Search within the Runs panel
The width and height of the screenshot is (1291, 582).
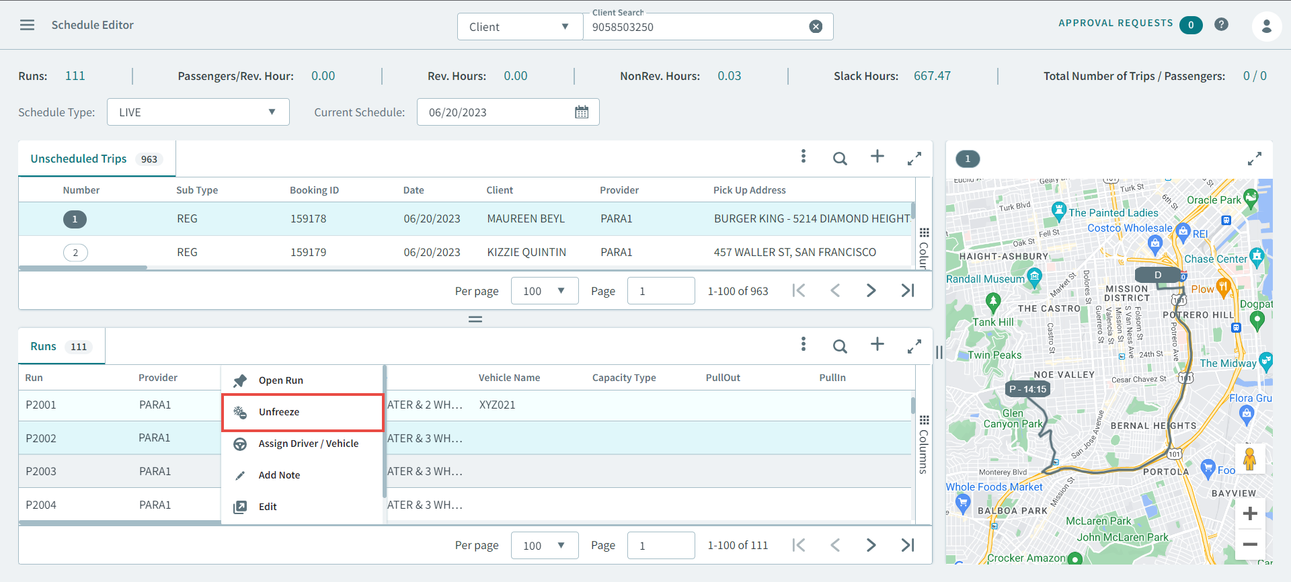[x=840, y=346]
